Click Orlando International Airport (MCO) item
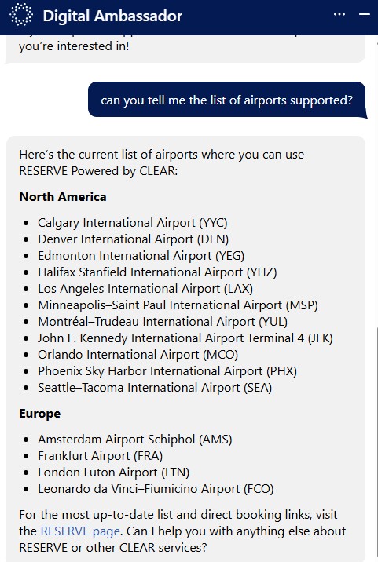 tap(138, 355)
